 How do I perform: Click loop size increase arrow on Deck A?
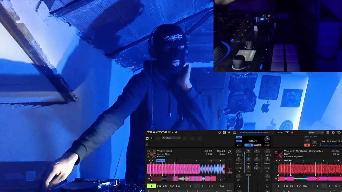coord(213,186)
